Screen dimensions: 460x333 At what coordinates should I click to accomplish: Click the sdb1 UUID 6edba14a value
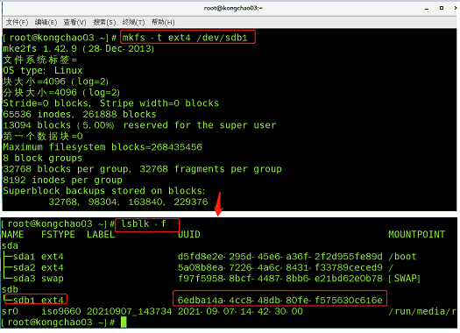280,301
